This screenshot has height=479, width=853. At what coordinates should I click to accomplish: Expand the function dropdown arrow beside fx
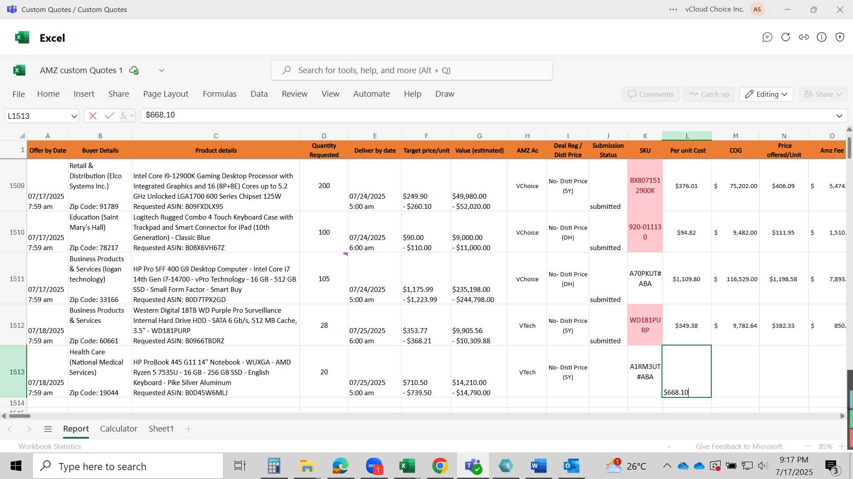pyautogui.click(x=132, y=116)
